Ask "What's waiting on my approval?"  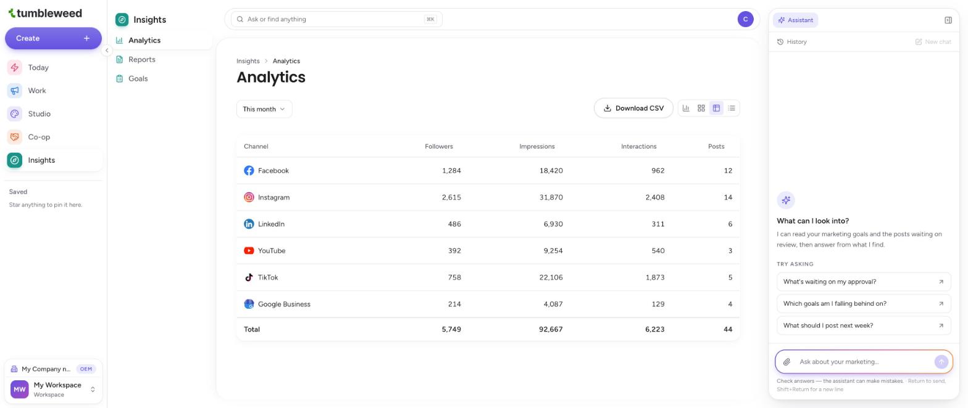[864, 282]
